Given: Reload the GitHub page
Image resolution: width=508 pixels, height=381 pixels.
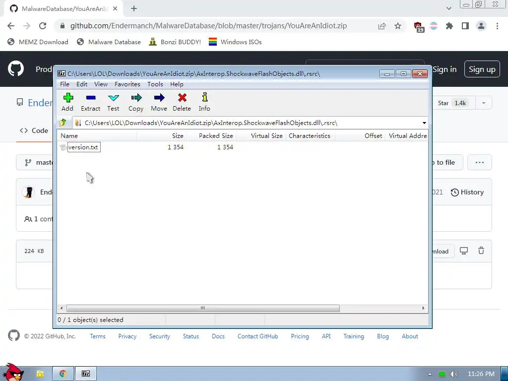Looking at the screenshot, I should 43,26.
